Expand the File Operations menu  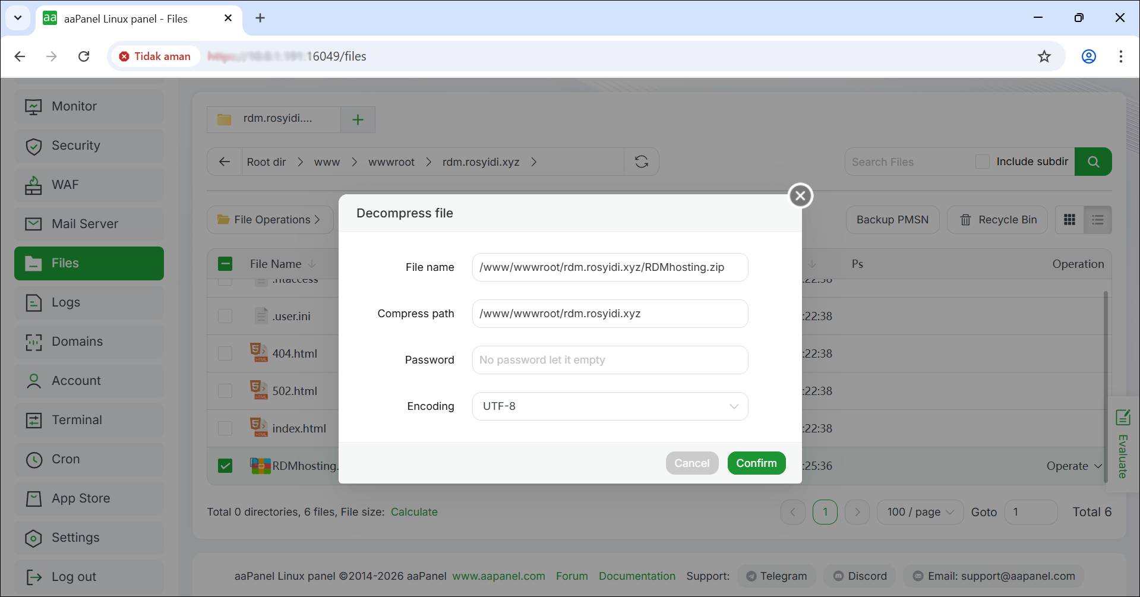pos(269,220)
